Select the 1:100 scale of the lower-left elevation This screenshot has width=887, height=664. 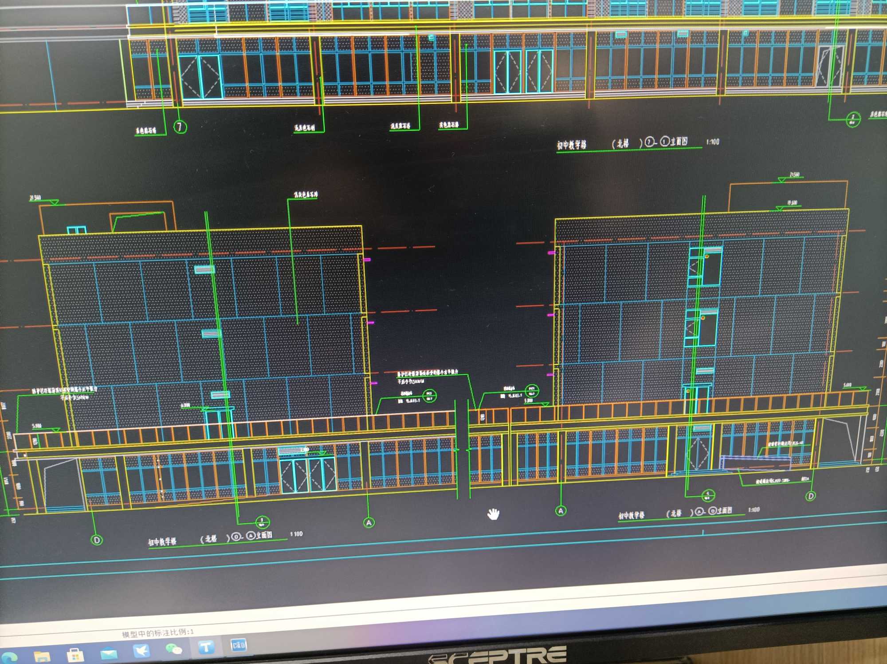click(x=296, y=534)
